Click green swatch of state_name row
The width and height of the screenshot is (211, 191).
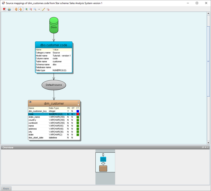(x=78, y=117)
